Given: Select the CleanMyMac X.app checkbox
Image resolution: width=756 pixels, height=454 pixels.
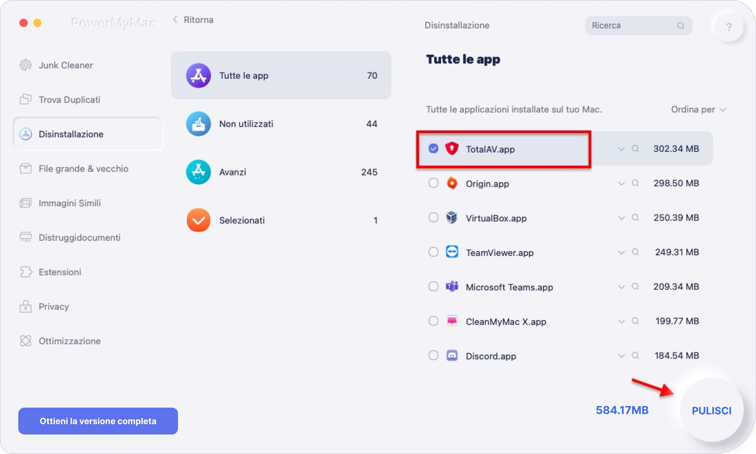Looking at the screenshot, I should (433, 321).
